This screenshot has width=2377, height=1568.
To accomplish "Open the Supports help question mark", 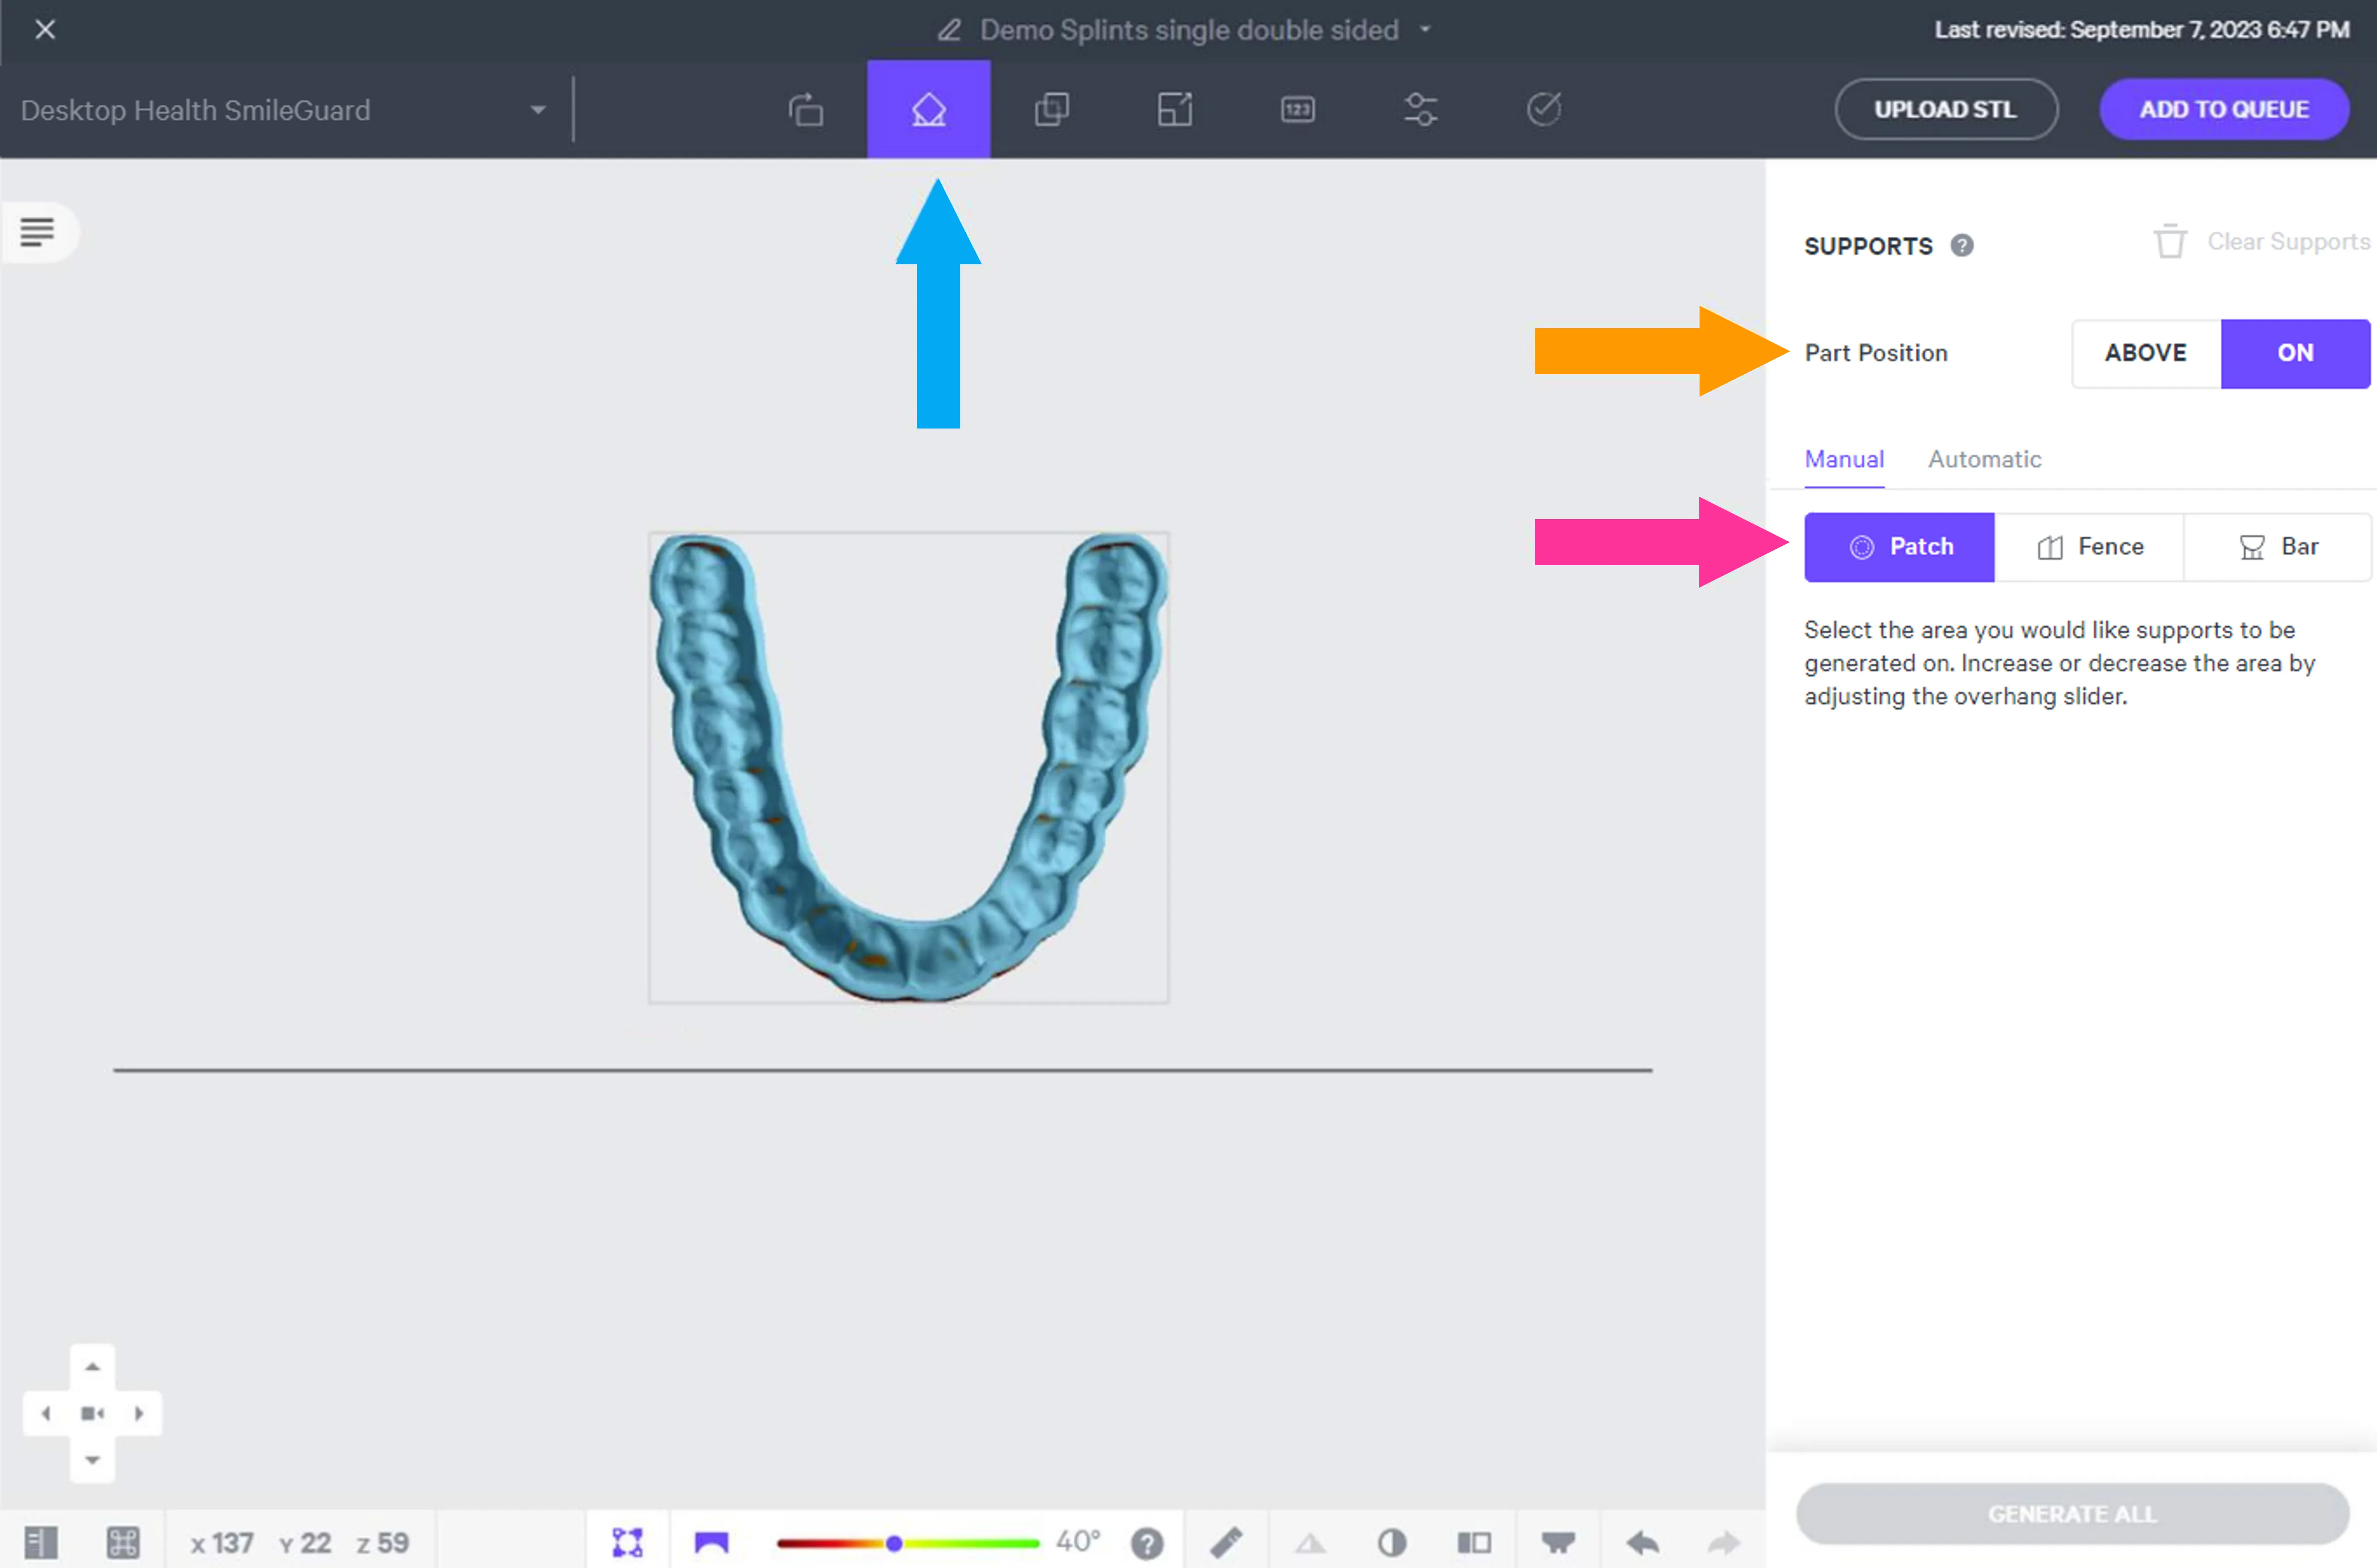I will pyautogui.click(x=1962, y=246).
